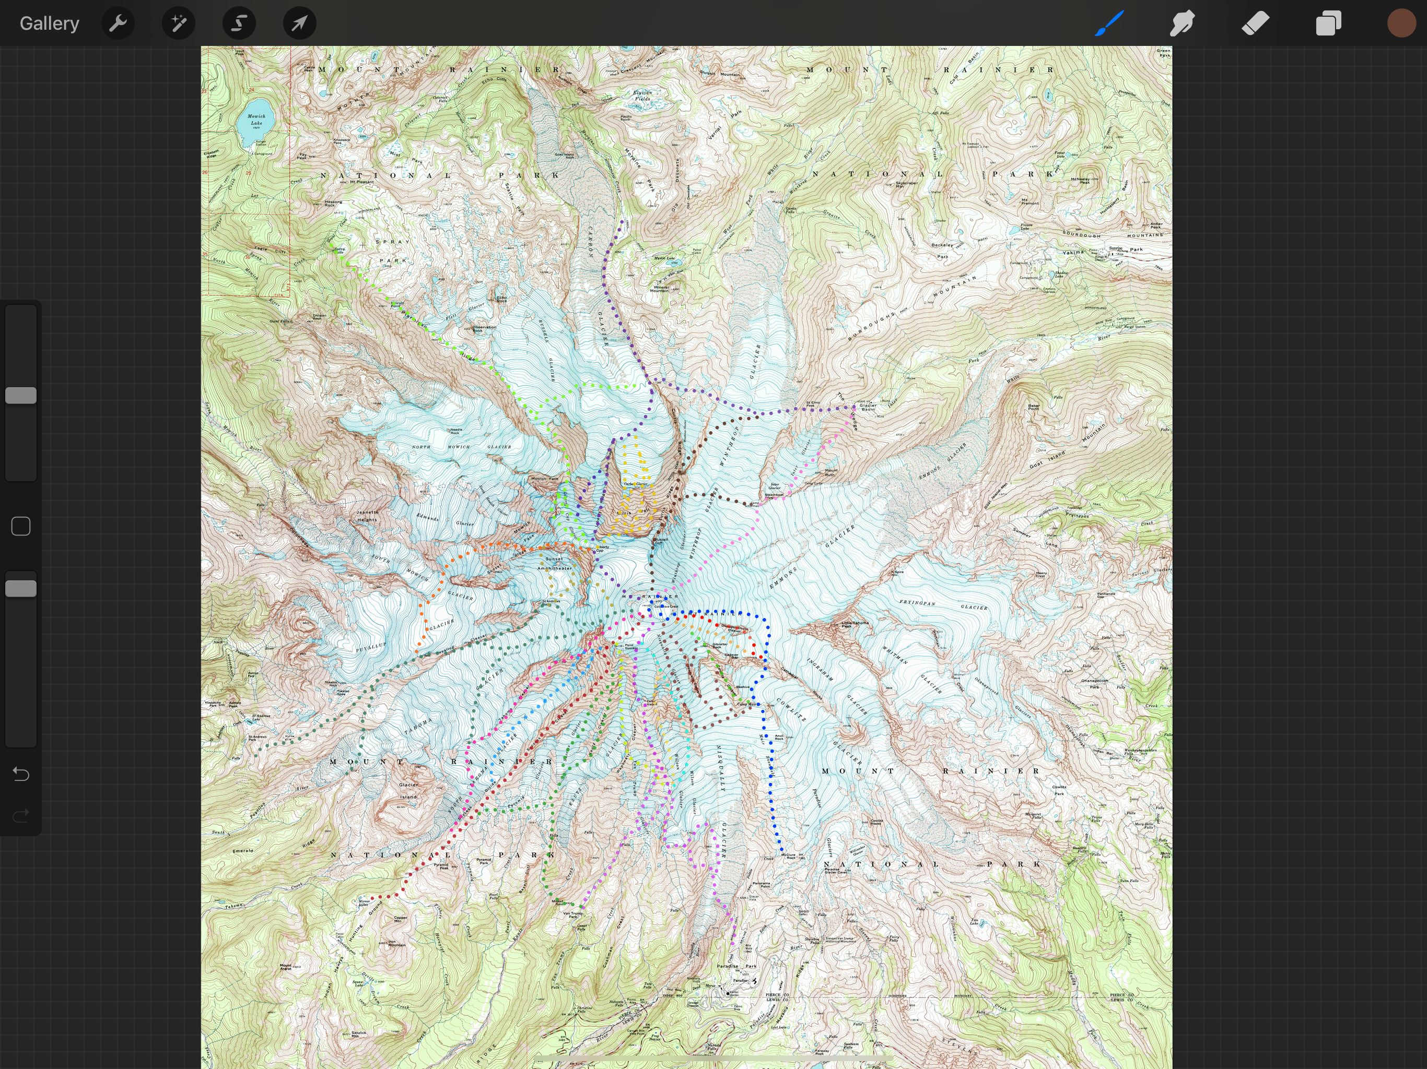Open the Layers panel
1427x1069 pixels.
(x=1328, y=23)
